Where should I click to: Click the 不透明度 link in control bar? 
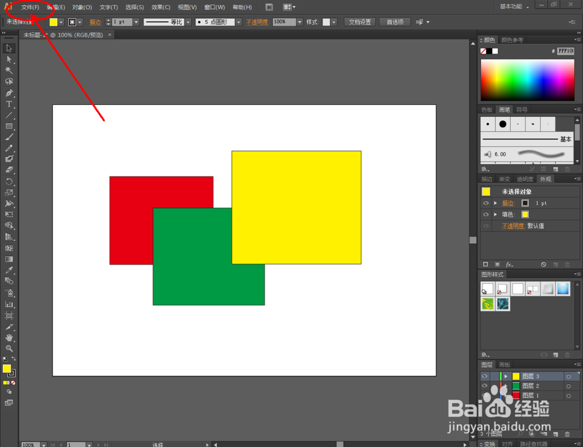click(x=257, y=22)
